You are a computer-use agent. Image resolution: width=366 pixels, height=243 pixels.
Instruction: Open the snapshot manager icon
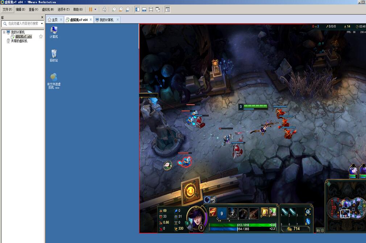pyautogui.click(x=128, y=9)
